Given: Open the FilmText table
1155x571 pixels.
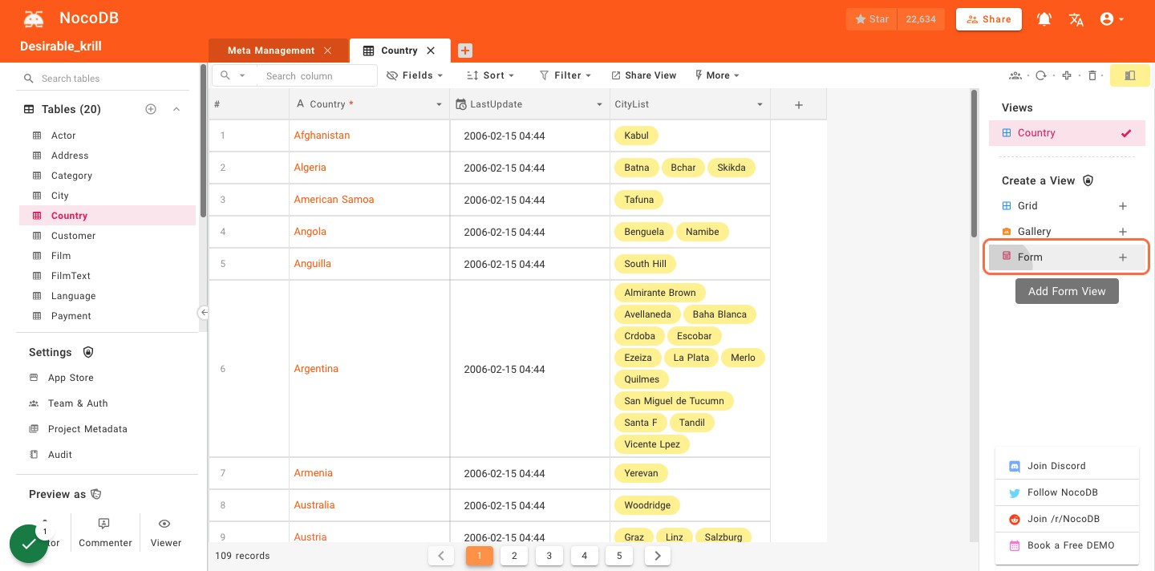Looking at the screenshot, I should 107,276.
